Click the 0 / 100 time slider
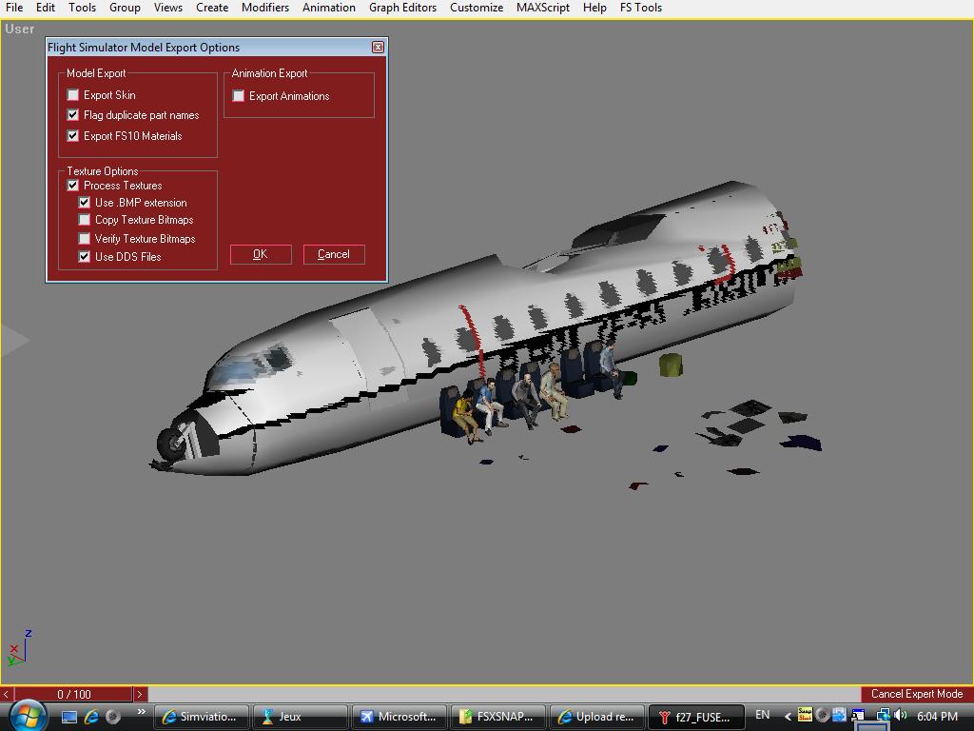This screenshot has width=974, height=731. pyautogui.click(x=74, y=695)
